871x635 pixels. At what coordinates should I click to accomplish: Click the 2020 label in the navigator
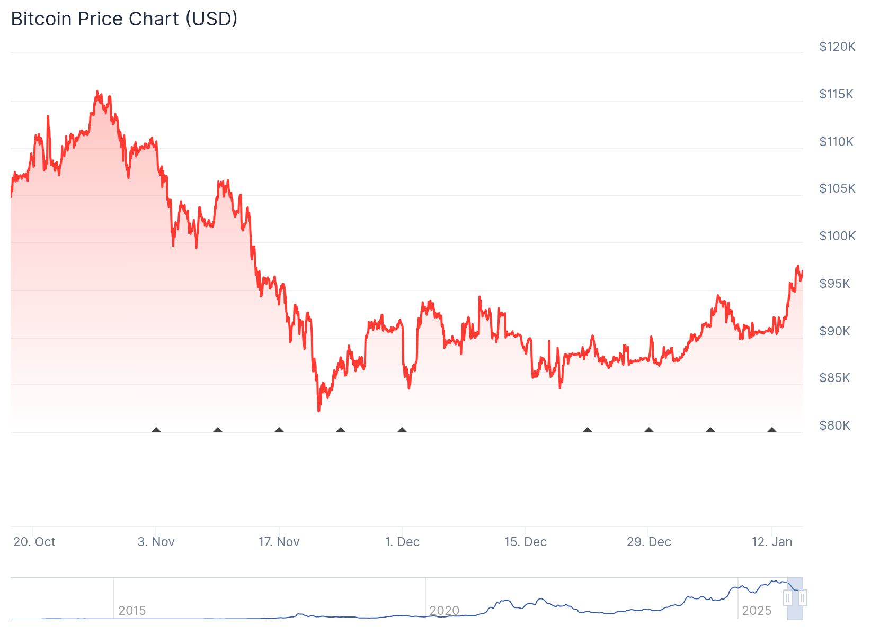click(x=445, y=610)
